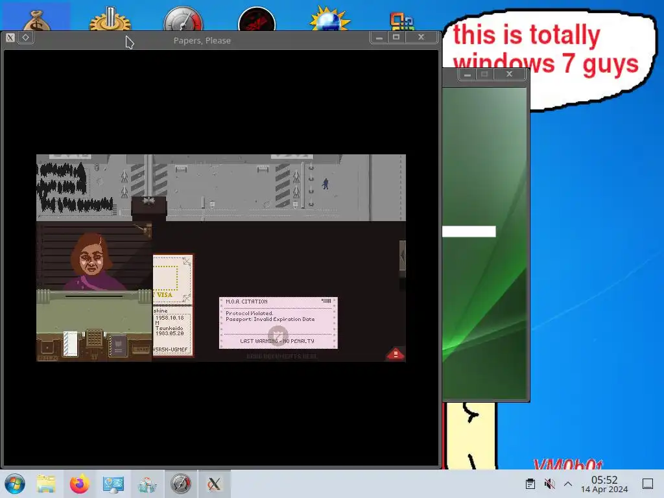The width and height of the screenshot is (664, 498).
Task: Open the black circle red logo desktop icon
Action: pos(257,19)
